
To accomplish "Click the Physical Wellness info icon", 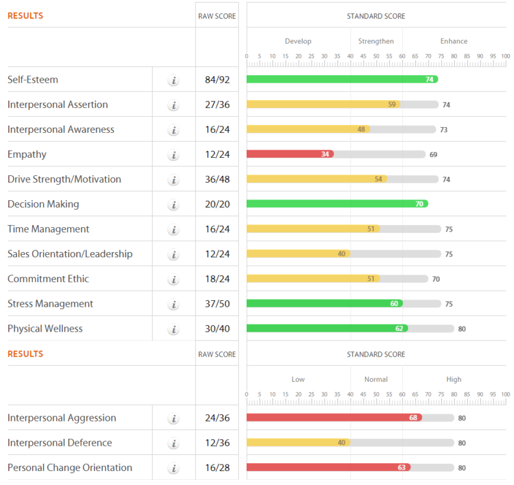I will click(173, 329).
